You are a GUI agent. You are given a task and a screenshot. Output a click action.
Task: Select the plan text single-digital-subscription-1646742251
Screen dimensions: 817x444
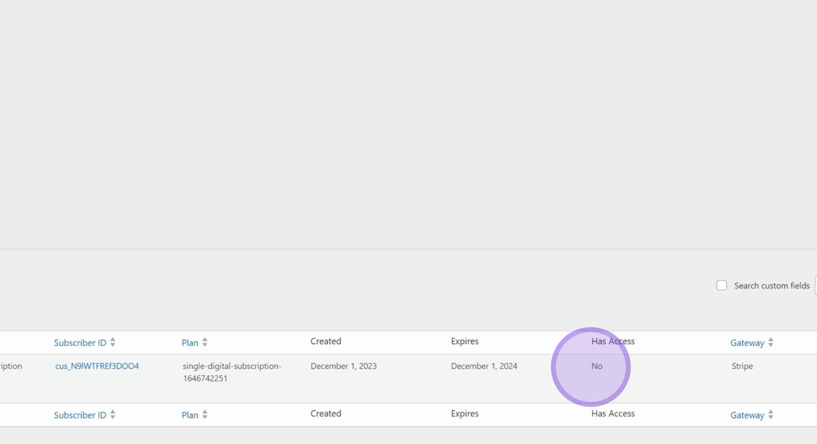click(x=232, y=372)
